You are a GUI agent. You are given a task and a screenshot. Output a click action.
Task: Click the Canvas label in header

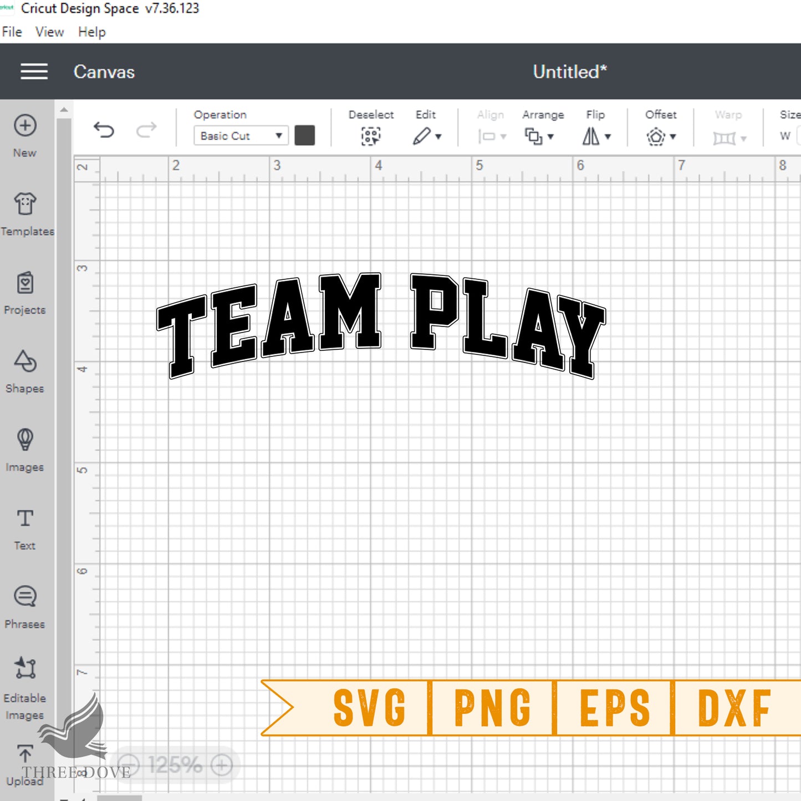tap(104, 72)
